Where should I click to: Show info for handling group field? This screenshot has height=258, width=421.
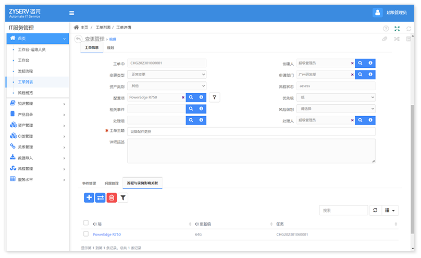[x=201, y=120]
